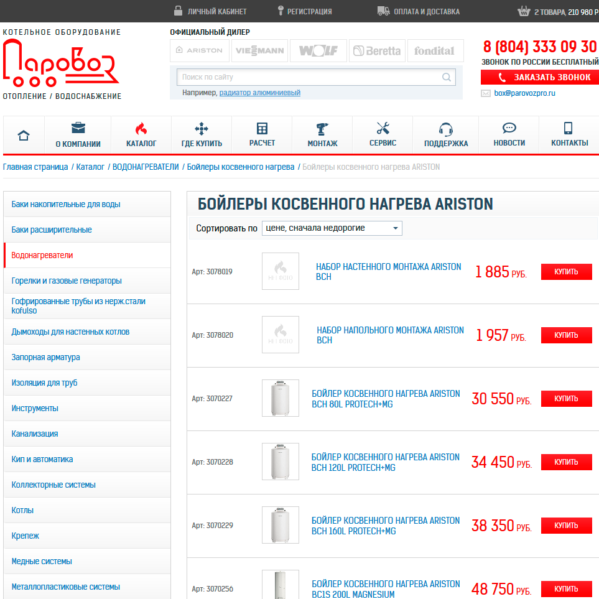This screenshot has width=599, height=599.
Task: Open the BCH 80L Protech+MG product title
Action: pos(386,399)
